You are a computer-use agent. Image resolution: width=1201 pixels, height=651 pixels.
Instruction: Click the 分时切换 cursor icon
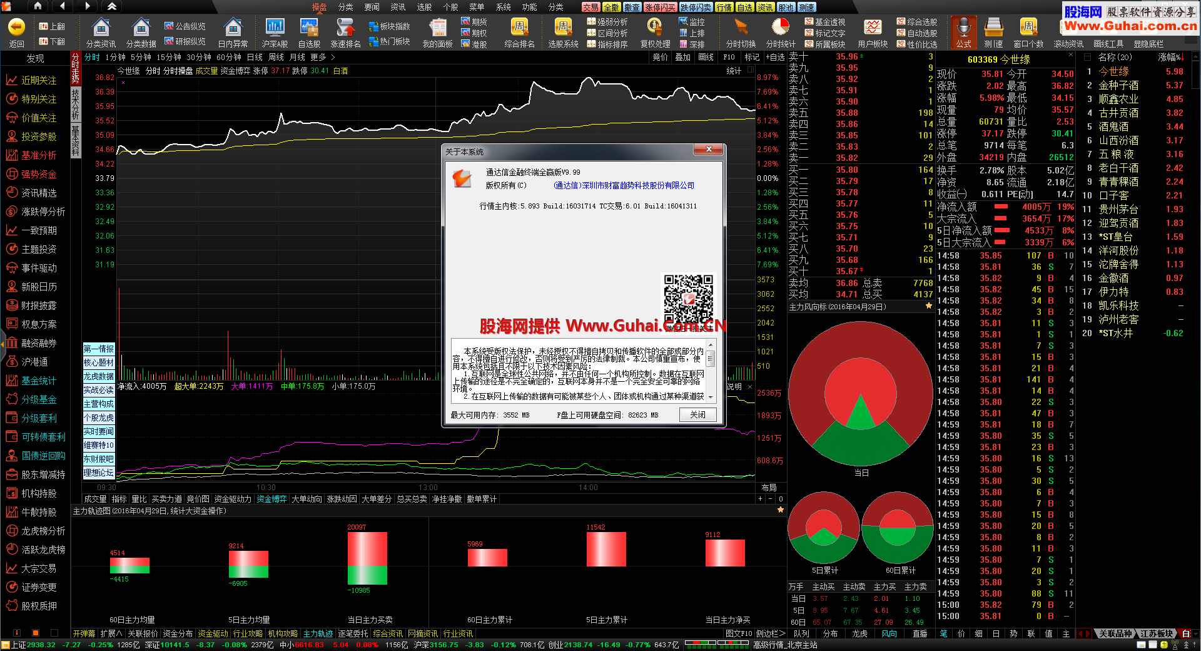[x=741, y=28]
